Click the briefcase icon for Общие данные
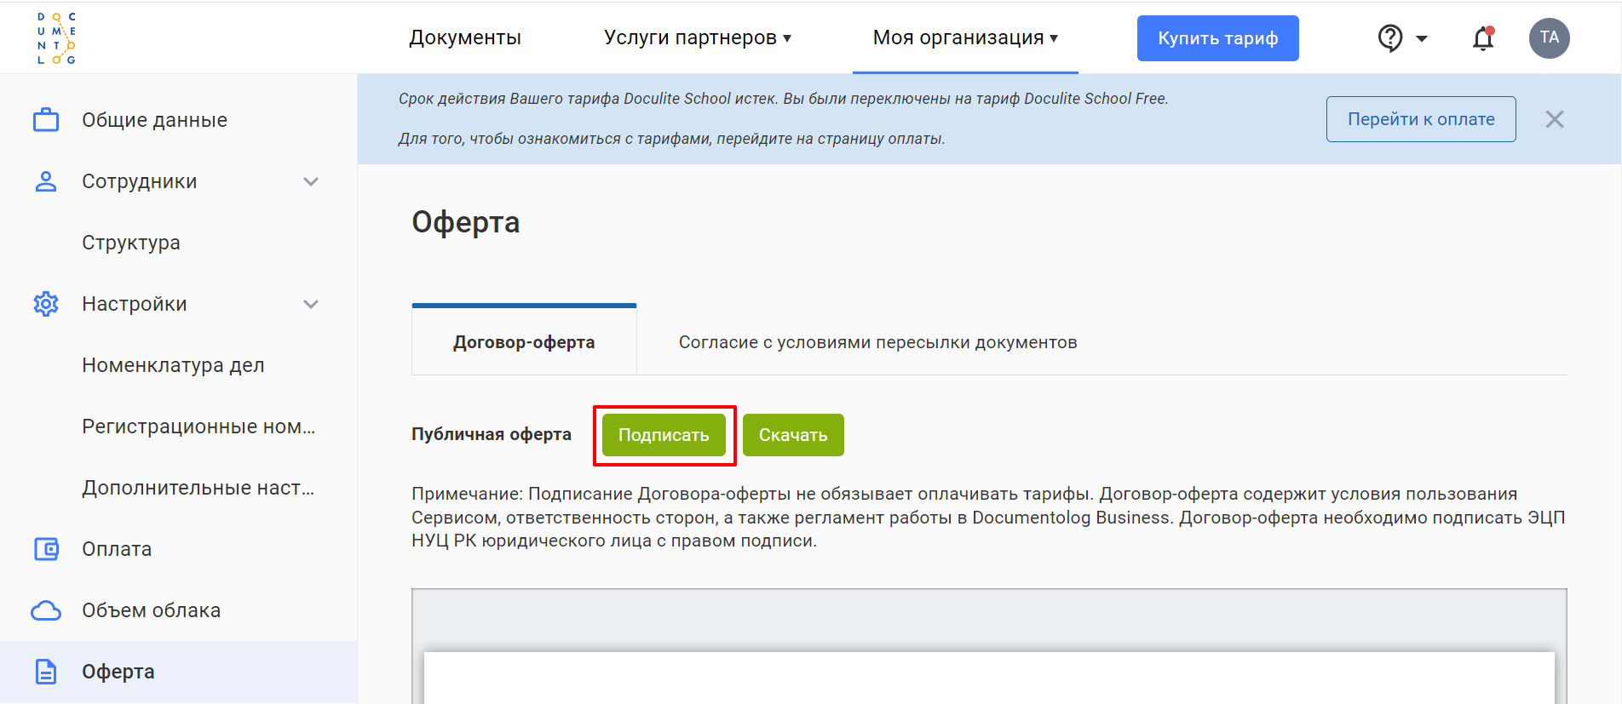The height and width of the screenshot is (704, 1622). click(x=46, y=120)
